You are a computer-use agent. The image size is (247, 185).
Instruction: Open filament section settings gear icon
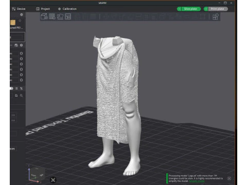[21, 45]
